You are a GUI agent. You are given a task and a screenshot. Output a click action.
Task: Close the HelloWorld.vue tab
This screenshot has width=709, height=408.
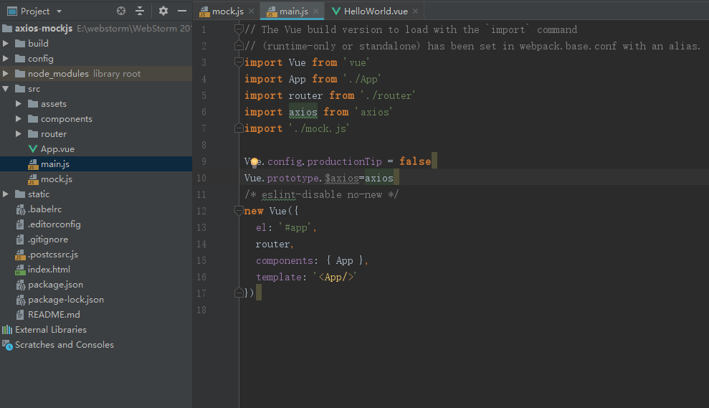[415, 11]
